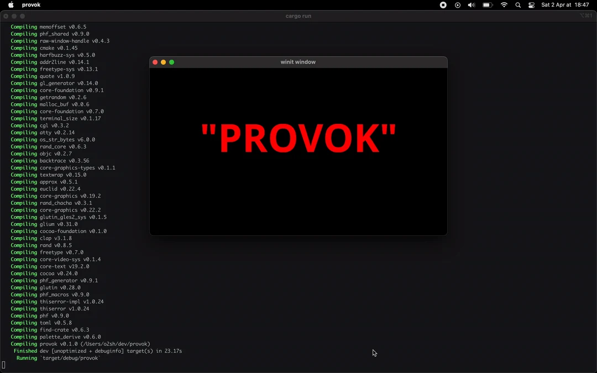Minimize the terminal window
This screenshot has width=597, height=373.
pos(13,16)
